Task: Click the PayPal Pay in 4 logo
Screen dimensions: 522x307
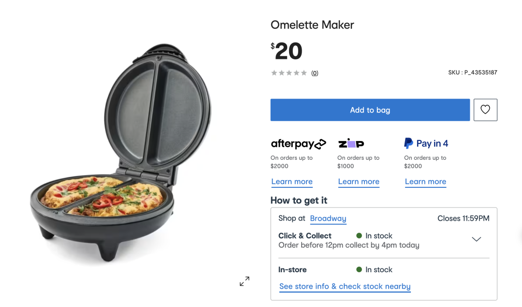Action: [426, 143]
